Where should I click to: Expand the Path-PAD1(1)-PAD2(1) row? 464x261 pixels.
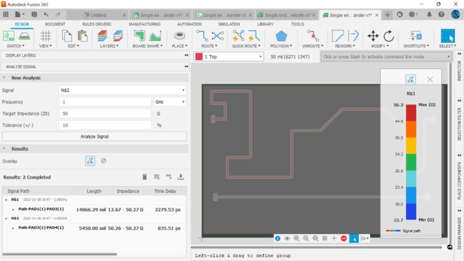[14, 209]
